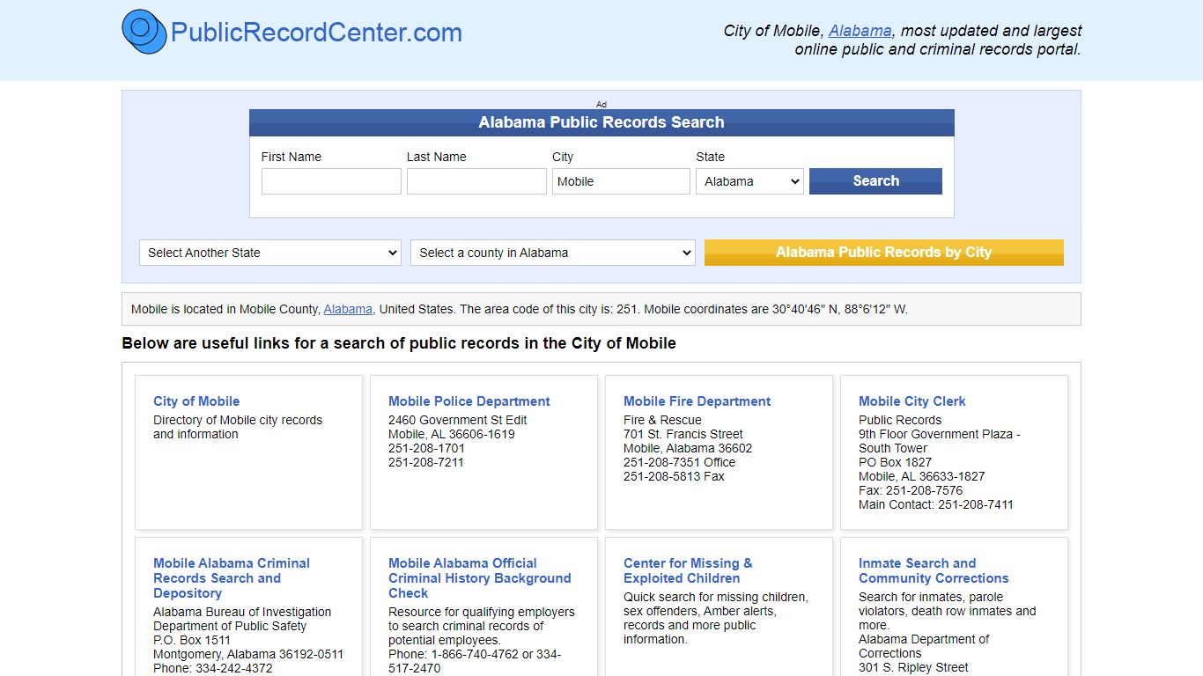1203x676 pixels.
Task: Select text 'Fax: 251-208-7576'
Action: [911, 490]
